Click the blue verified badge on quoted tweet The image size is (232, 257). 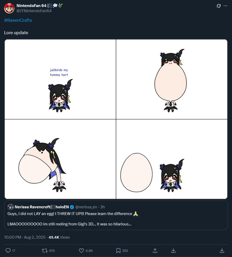[x=72, y=207]
